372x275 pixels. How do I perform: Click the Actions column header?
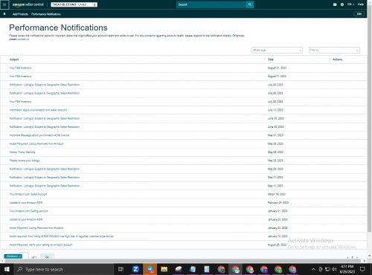pos(337,59)
